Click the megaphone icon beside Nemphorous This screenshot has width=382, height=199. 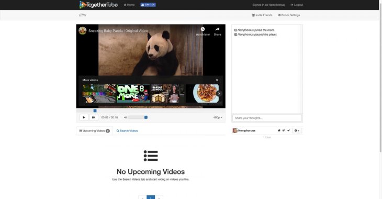click(x=284, y=130)
